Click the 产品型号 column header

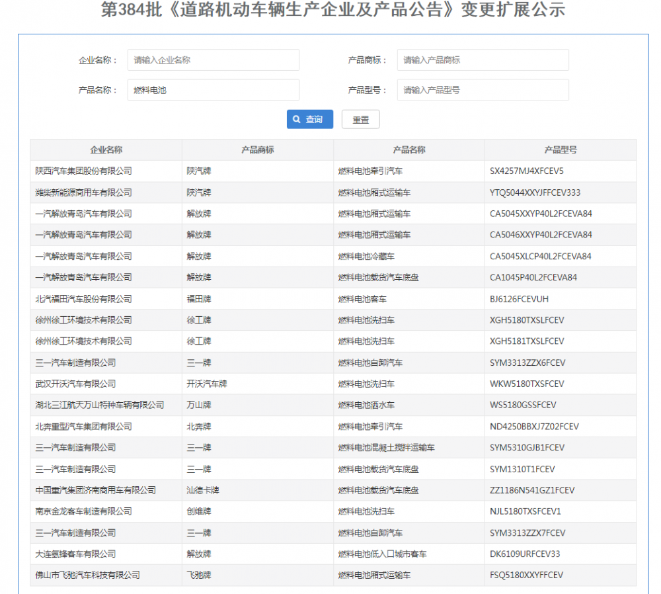click(x=561, y=149)
